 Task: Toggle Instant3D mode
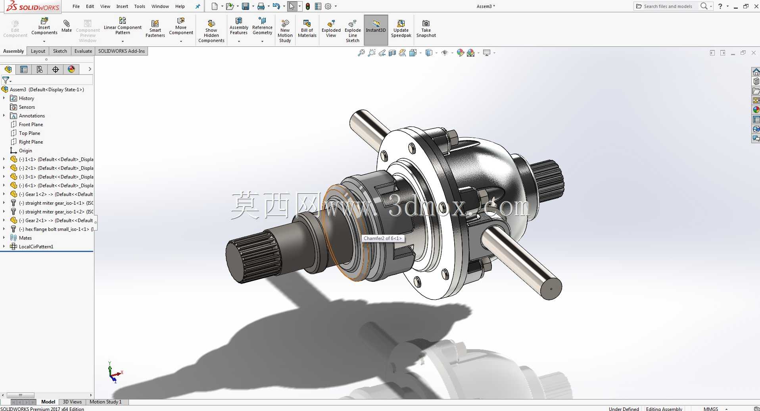click(x=376, y=30)
